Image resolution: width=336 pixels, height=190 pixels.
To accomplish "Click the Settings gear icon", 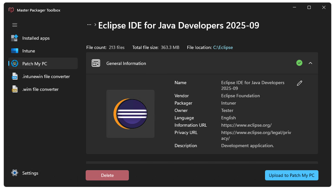I will (x=15, y=173).
